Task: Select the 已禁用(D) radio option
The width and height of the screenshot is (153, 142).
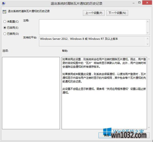Action: pyautogui.click(x=5, y=33)
